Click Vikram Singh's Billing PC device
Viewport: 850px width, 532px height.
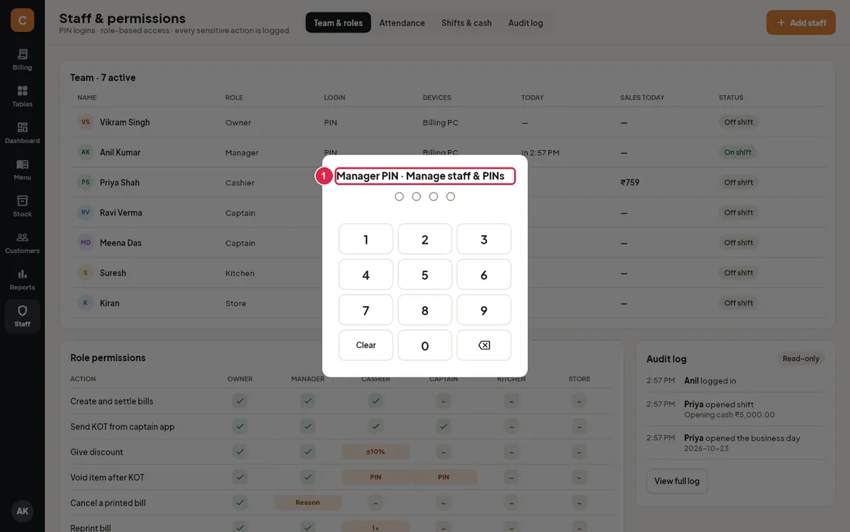coord(440,122)
